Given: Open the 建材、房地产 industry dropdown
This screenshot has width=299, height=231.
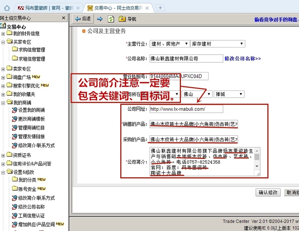Looking at the screenshot, I should [170, 44].
